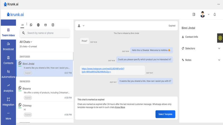Viewport: 223px width, 125px height.
Task: Click the Select Template button
Action: 165,114
